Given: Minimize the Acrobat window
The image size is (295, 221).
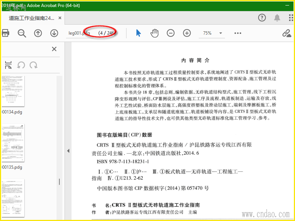Looking at the screenshot, I should coord(287,5).
